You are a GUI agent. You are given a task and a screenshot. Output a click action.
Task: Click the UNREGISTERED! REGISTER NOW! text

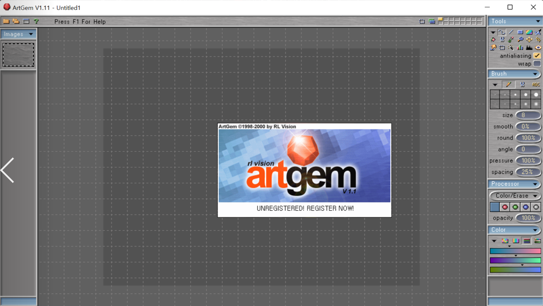coord(305,208)
